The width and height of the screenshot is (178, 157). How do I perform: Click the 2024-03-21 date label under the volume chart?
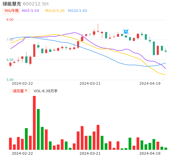90,153
